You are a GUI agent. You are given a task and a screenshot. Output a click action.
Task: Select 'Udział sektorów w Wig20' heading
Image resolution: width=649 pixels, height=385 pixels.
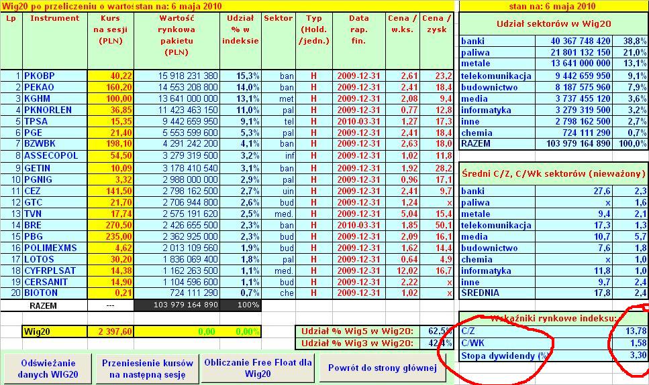click(x=554, y=24)
